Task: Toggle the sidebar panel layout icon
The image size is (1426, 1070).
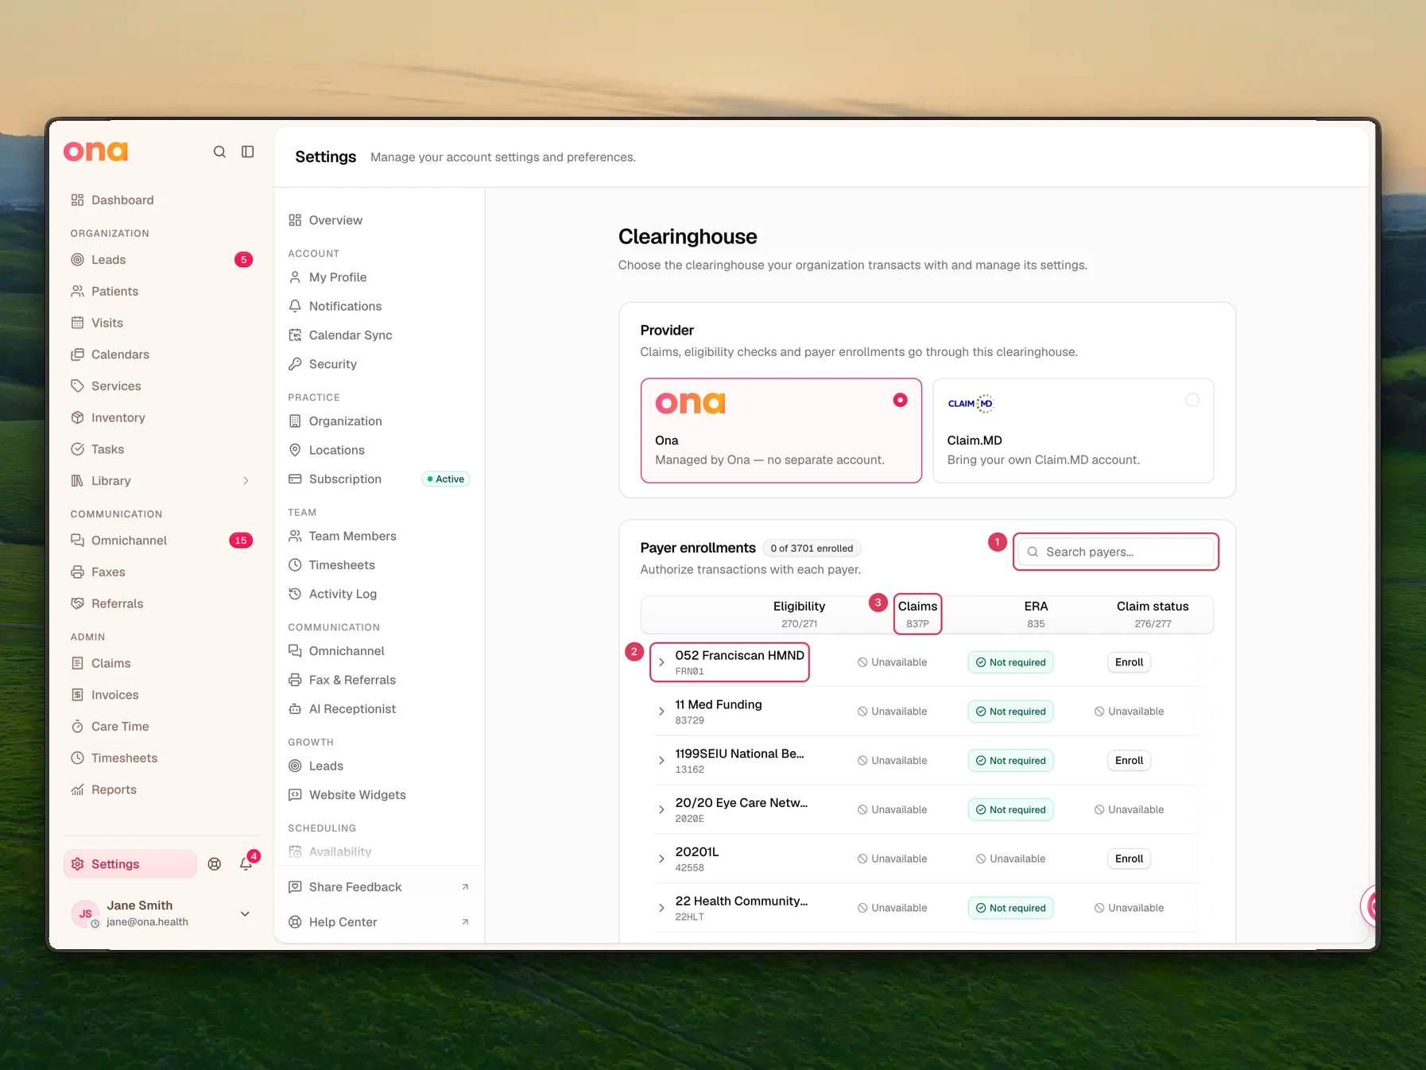Action: pyautogui.click(x=248, y=152)
